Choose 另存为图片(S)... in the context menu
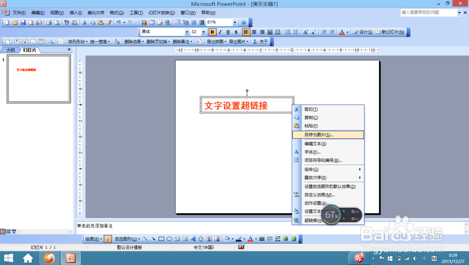This screenshot has height=265, width=469. click(x=328, y=135)
